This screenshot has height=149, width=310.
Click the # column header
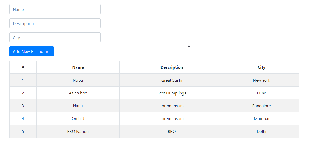(23, 67)
